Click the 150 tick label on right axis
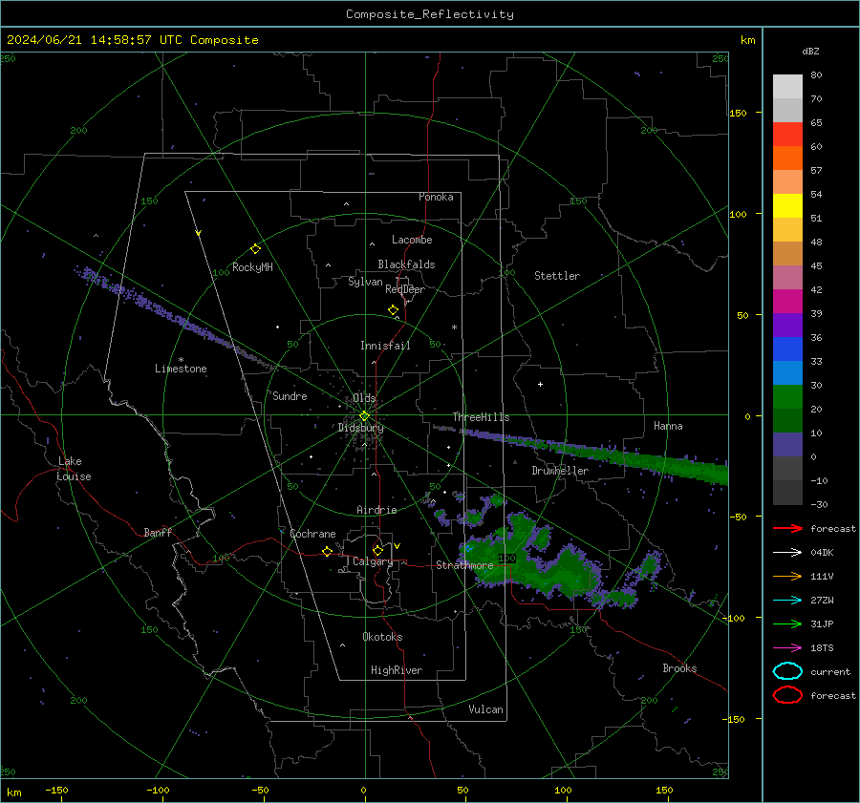860x803 pixels. tap(738, 113)
